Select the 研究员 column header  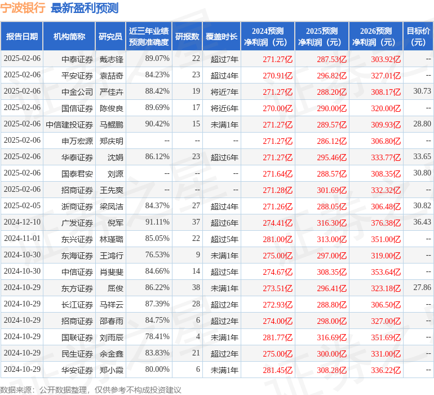point(110,36)
